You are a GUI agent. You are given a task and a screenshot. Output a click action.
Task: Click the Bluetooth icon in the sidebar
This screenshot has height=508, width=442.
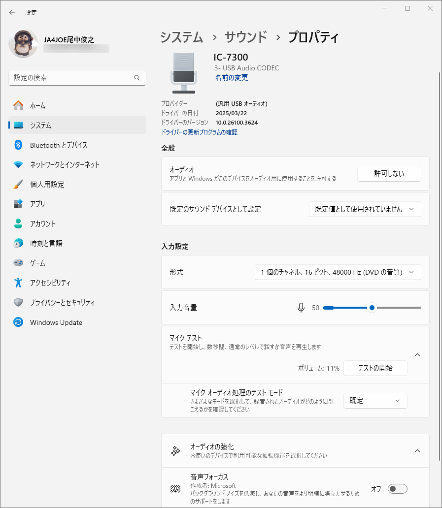point(18,145)
